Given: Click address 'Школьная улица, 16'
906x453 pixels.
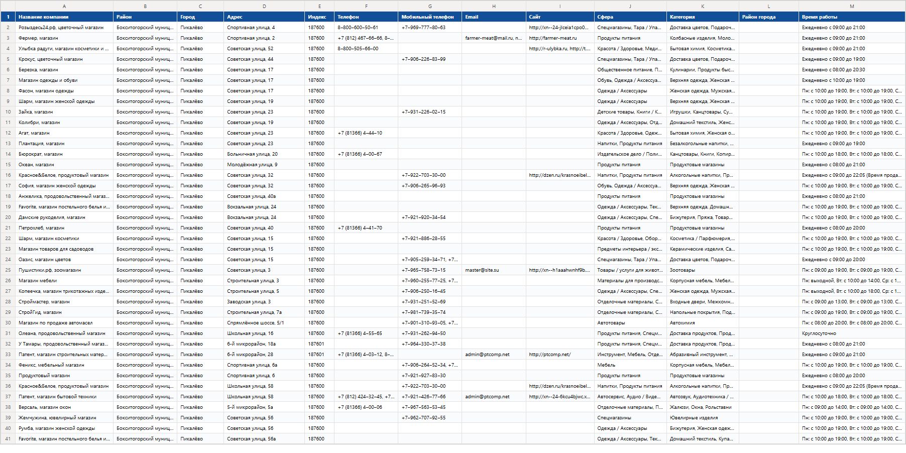Looking at the screenshot, I should [264, 333].
